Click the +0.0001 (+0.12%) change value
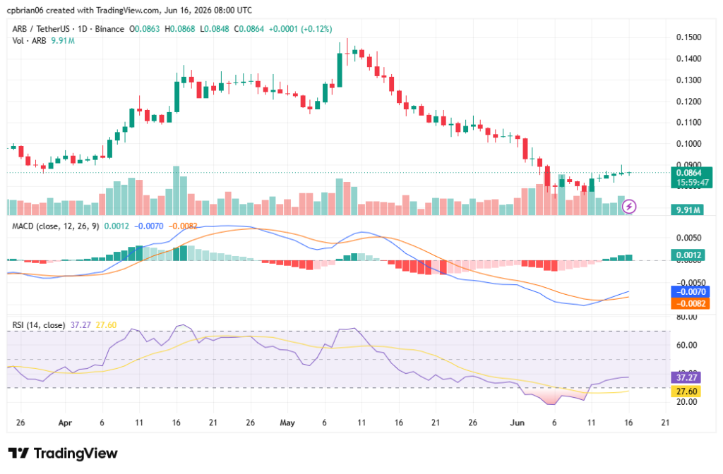723x474 pixels. pyautogui.click(x=300, y=29)
